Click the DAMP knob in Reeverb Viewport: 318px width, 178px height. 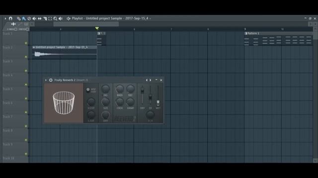(x=130, y=102)
